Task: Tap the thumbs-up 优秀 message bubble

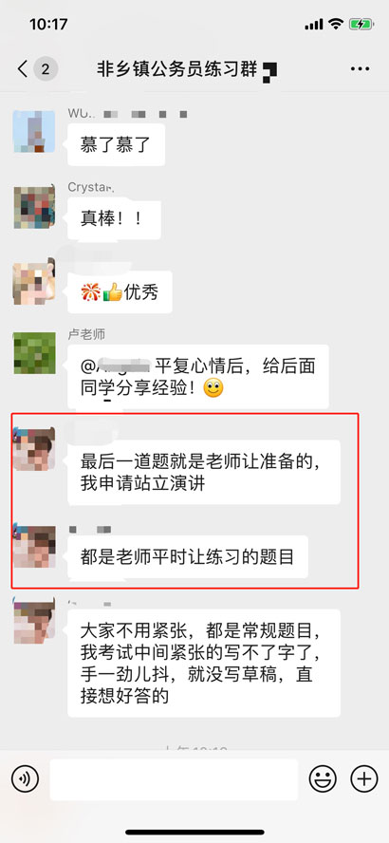Action: [x=120, y=292]
